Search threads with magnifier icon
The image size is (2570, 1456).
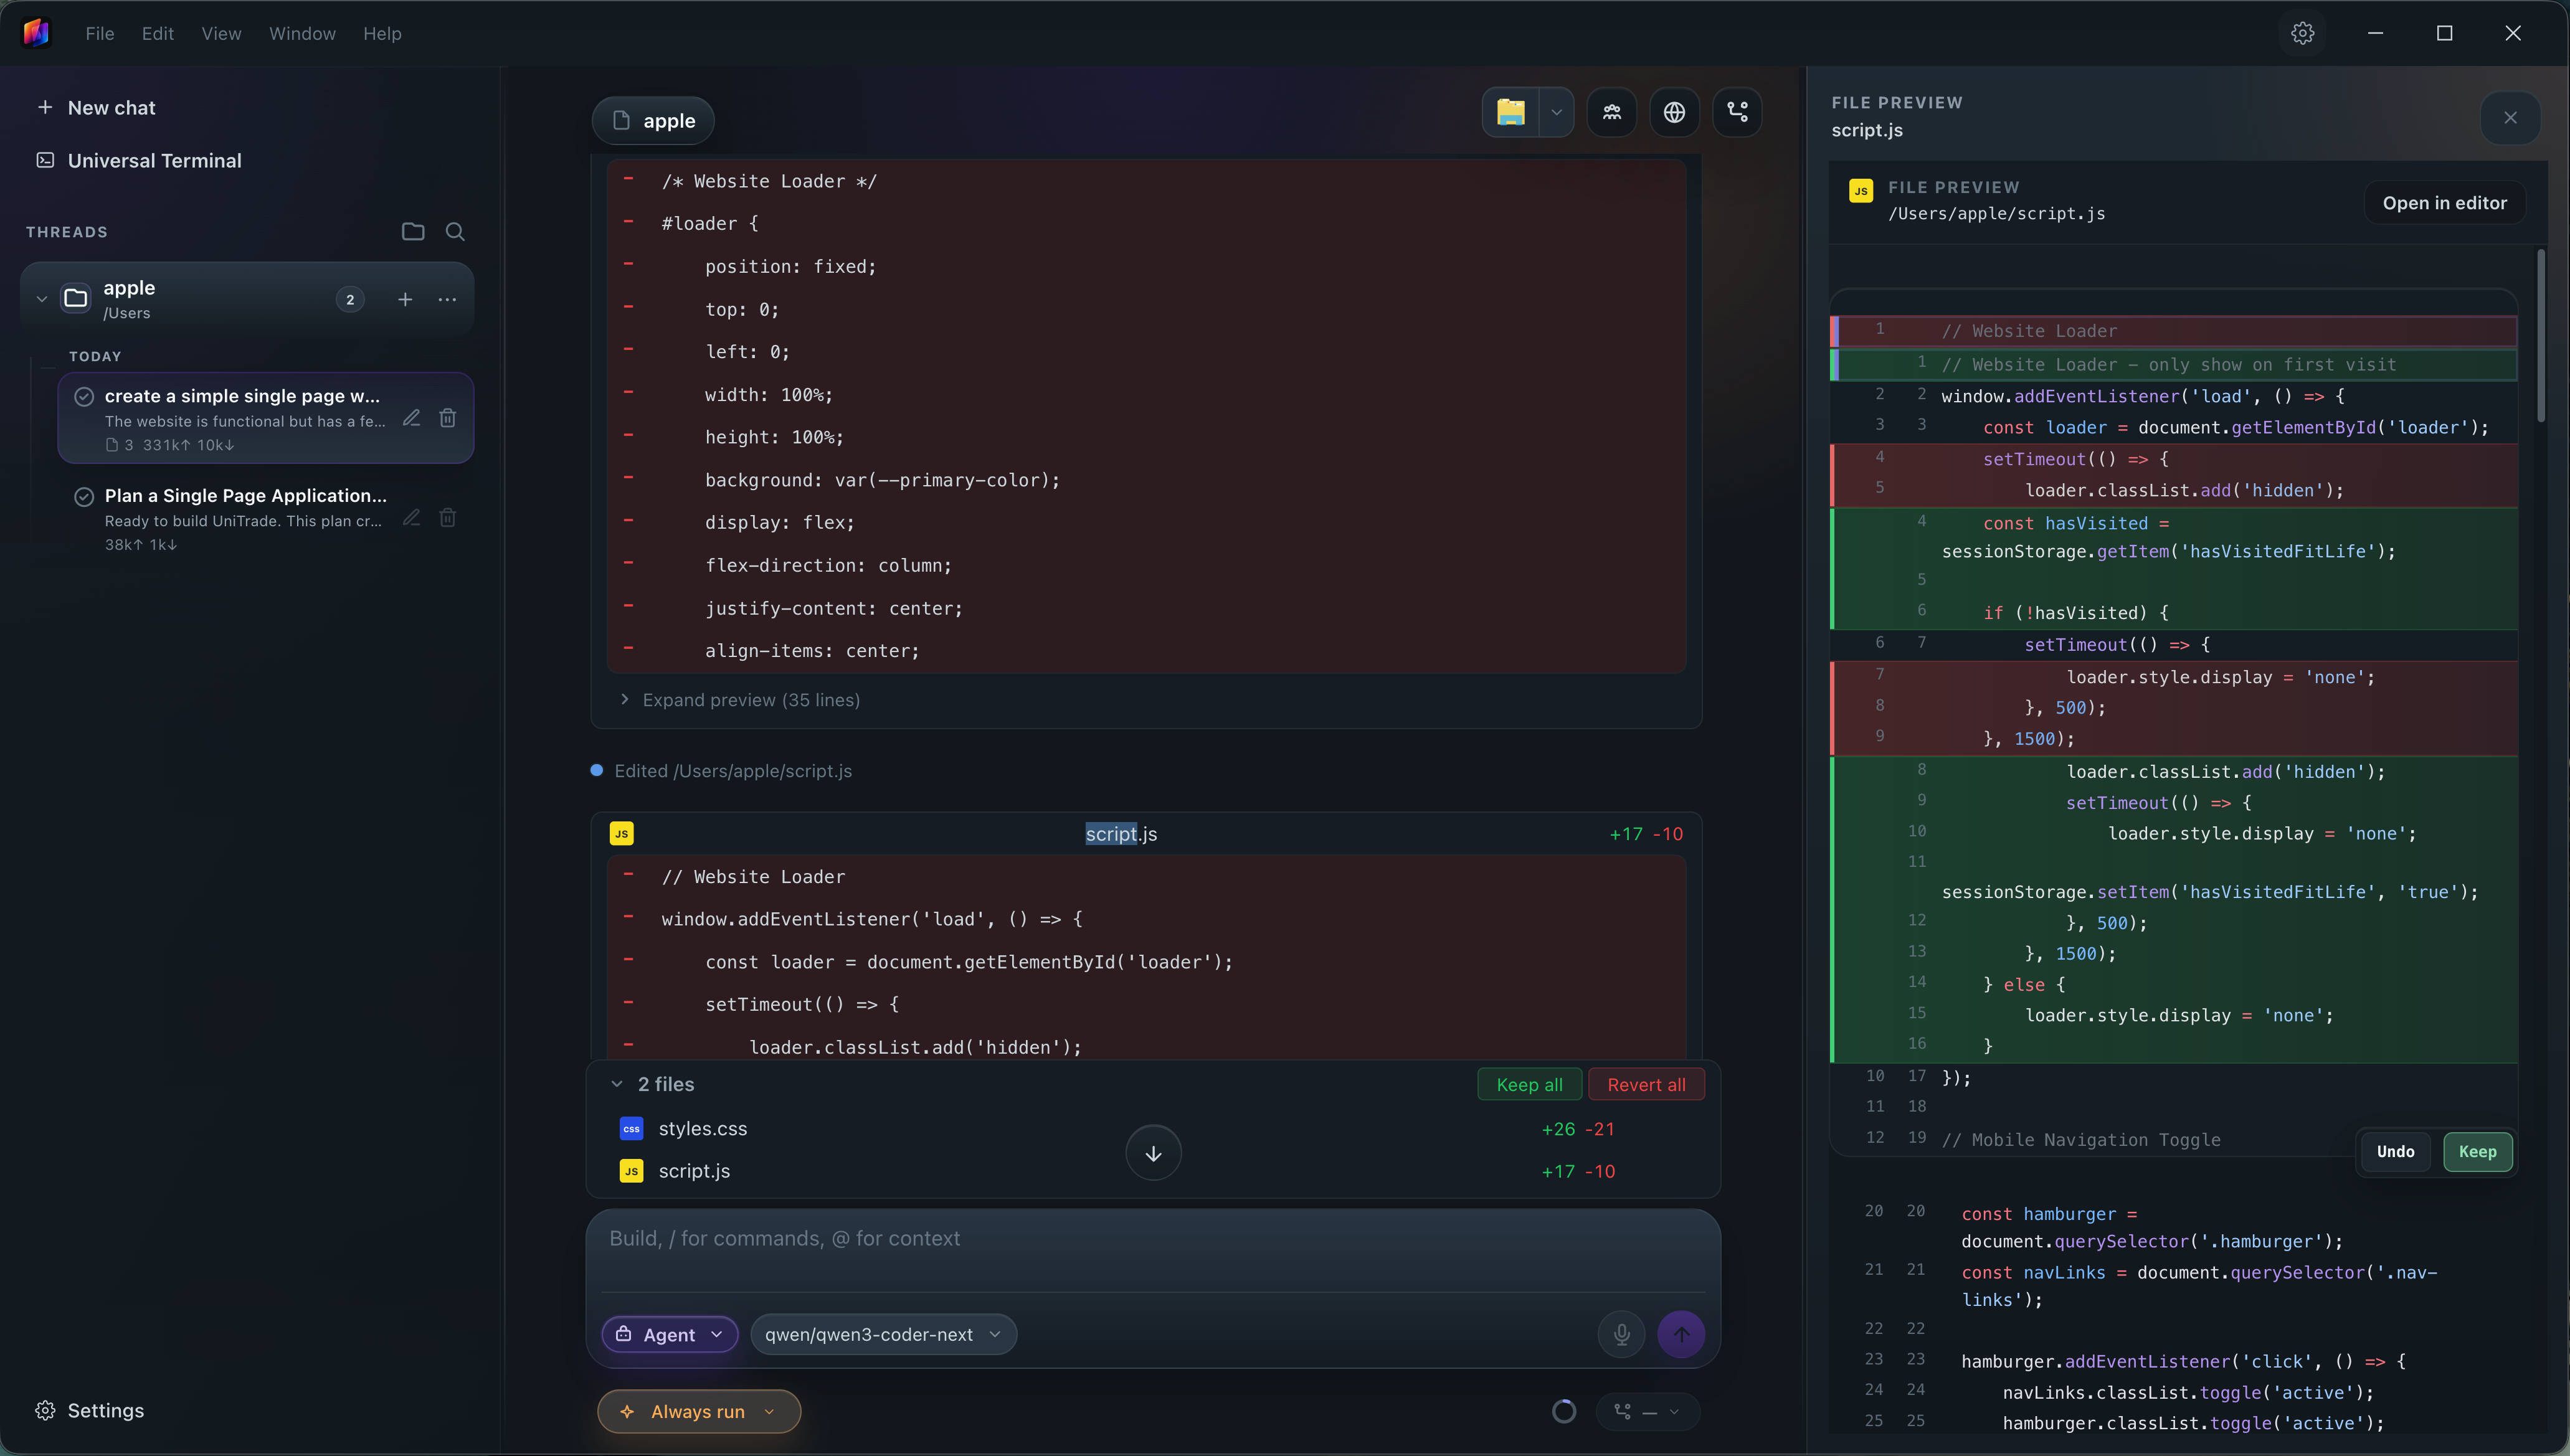[x=455, y=232]
